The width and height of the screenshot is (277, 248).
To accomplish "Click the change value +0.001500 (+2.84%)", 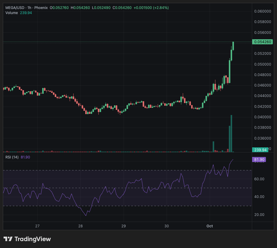I will coord(151,8).
